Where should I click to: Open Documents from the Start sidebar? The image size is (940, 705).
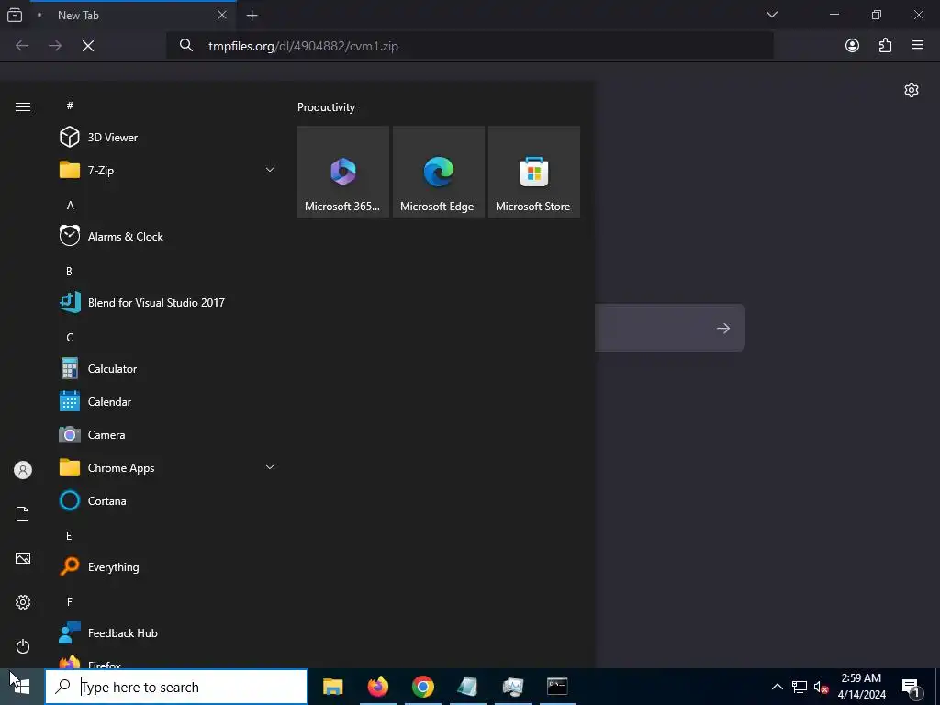pos(23,514)
